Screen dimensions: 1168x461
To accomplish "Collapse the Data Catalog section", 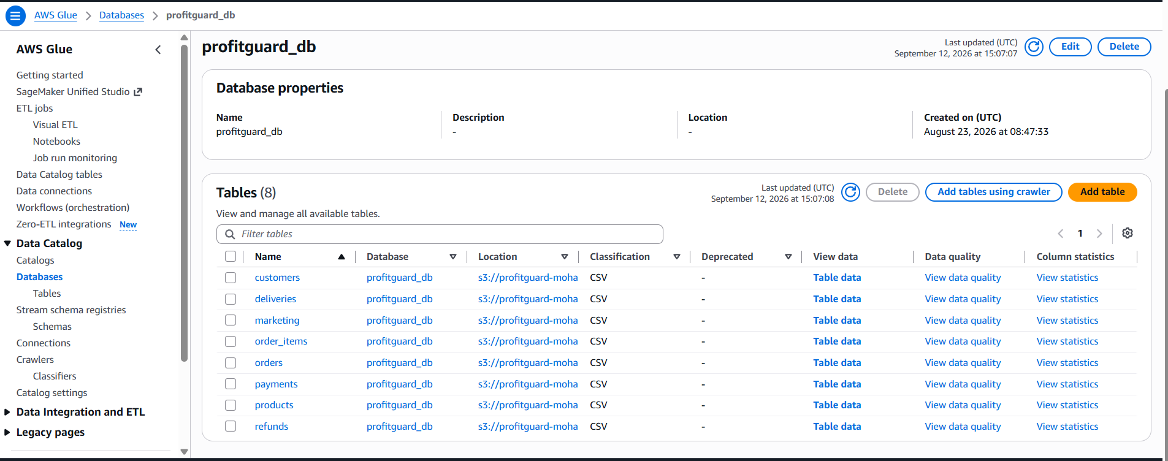I will pos(7,243).
